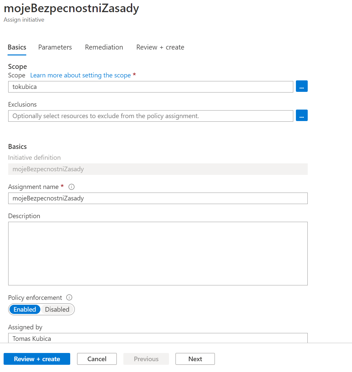Open Learn more about setting the scope
The image size is (352, 372).
pos(80,75)
